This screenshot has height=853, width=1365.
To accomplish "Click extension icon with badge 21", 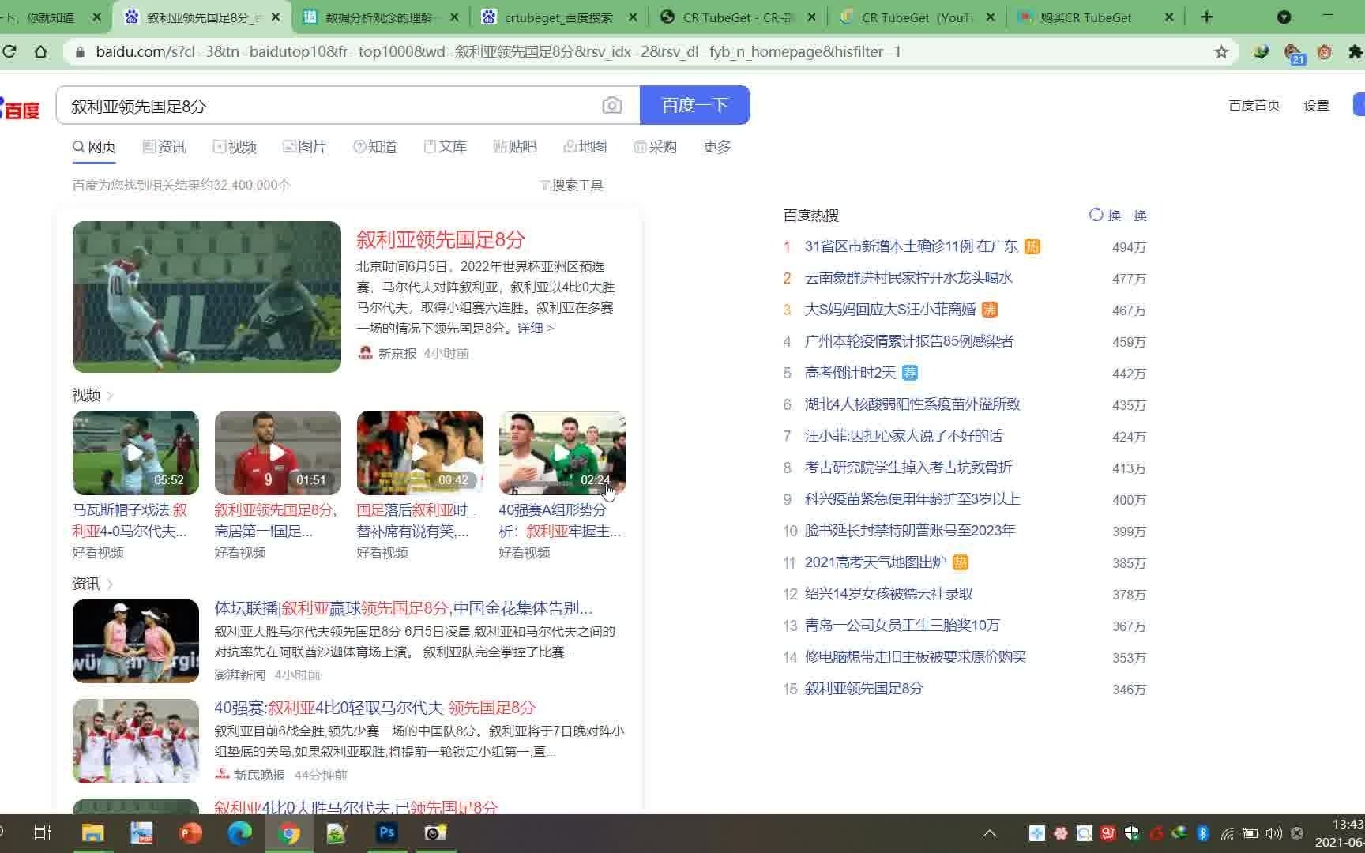I will click(1293, 53).
